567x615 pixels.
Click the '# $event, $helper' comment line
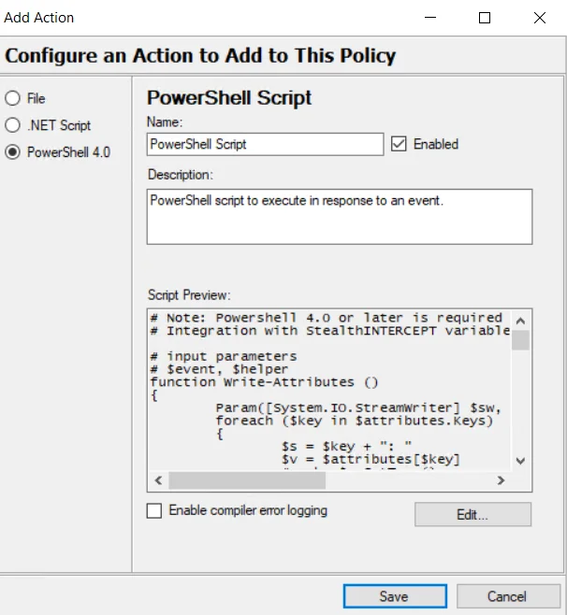click(220, 369)
